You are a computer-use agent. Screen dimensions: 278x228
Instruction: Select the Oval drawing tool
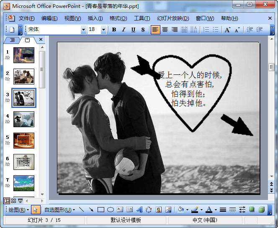(x=111, y=210)
